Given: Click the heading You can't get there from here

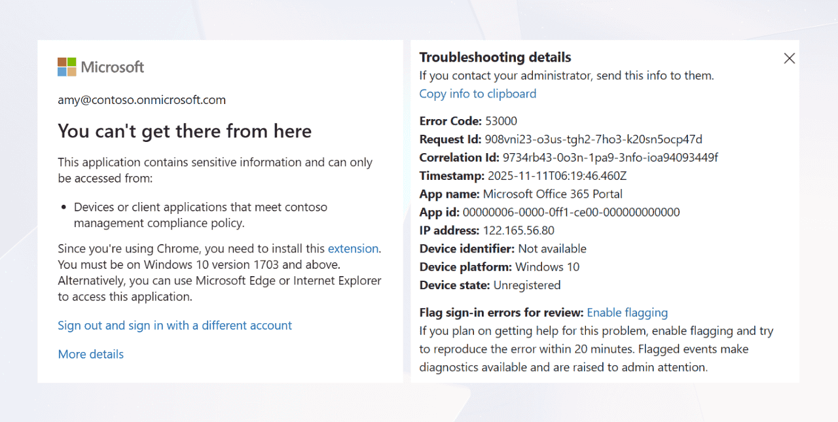Looking at the screenshot, I should coord(185,131).
